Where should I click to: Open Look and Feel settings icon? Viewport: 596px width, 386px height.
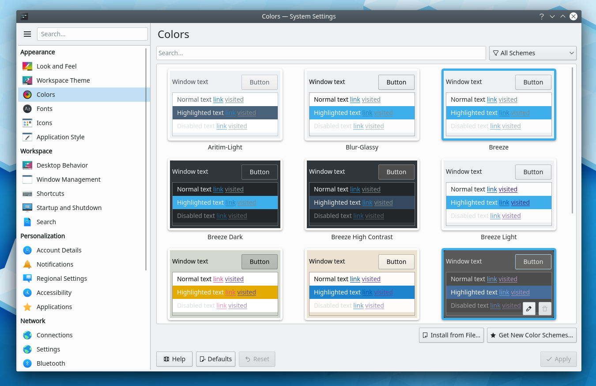(26, 66)
